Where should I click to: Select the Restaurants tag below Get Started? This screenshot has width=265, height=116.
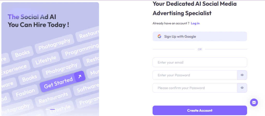pyautogui.click(x=53, y=98)
